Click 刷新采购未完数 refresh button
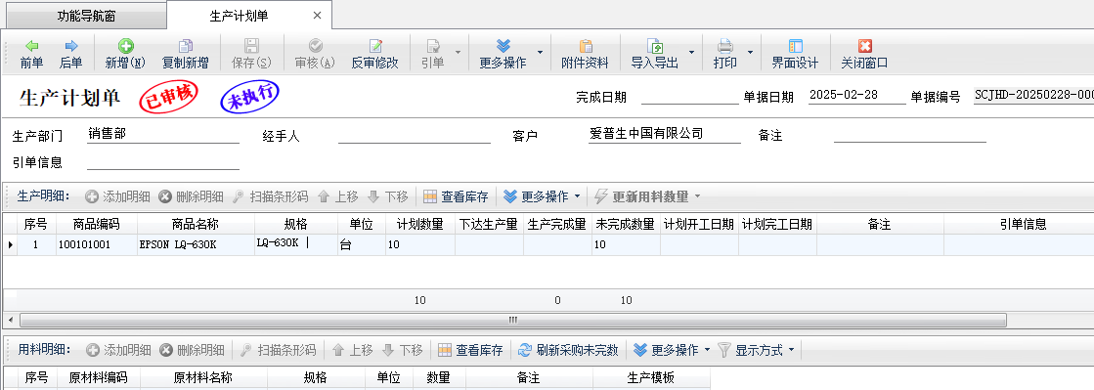This screenshot has width=1094, height=390. coord(569,350)
